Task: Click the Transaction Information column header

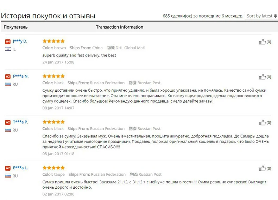Action: (x=120, y=27)
